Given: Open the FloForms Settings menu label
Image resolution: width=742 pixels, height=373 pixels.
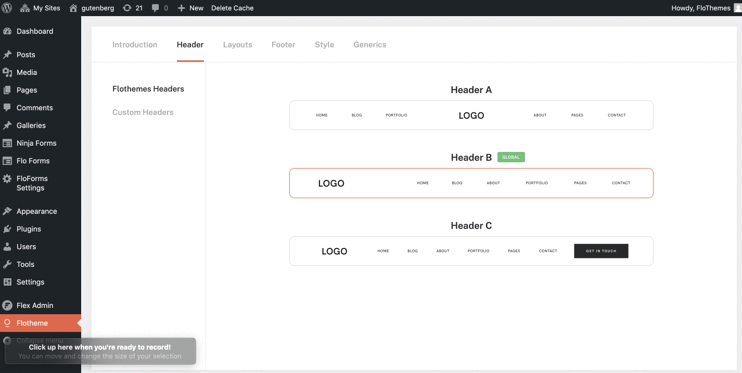Looking at the screenshot, I should click(x=32, y=183).
